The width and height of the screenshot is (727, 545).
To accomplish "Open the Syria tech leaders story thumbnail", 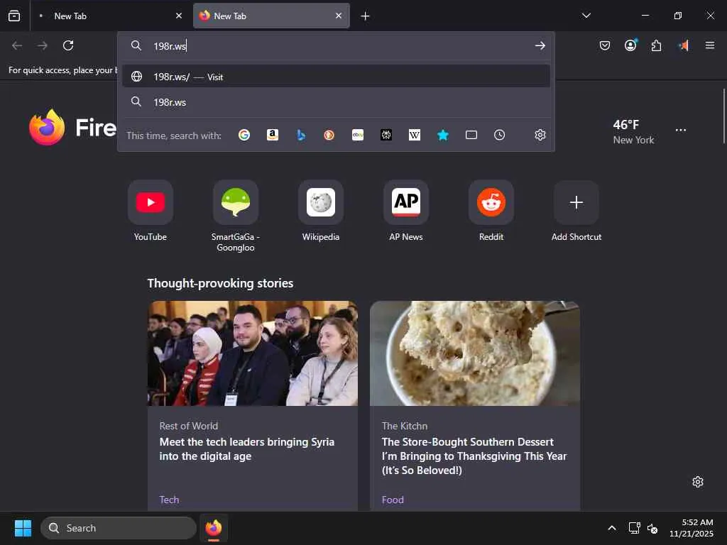I will click(253, 353).
